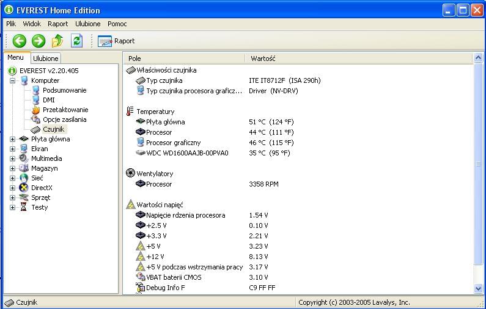
Task: Select the Podsumowanie tree label
Action: [64, 90]
